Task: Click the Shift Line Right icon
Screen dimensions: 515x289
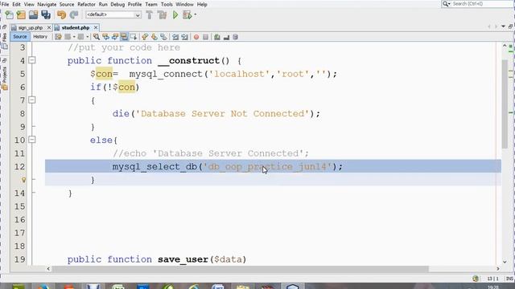Action: (x=184, y=37)
